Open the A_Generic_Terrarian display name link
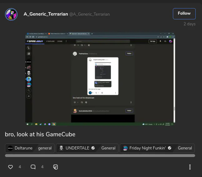 point(46,14)
